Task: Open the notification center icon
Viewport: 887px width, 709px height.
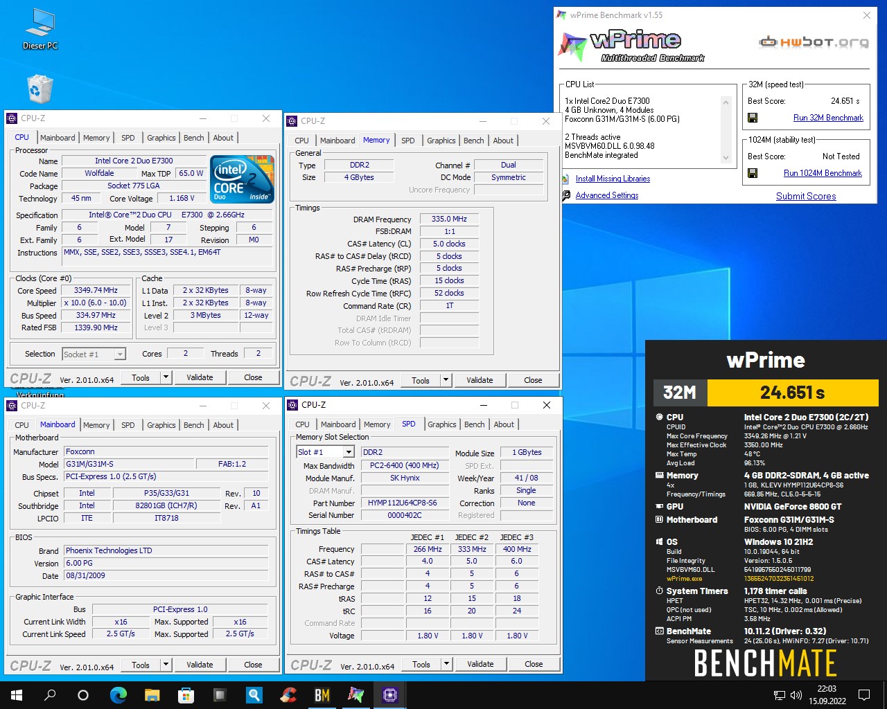Action: (x=864, y=695)
